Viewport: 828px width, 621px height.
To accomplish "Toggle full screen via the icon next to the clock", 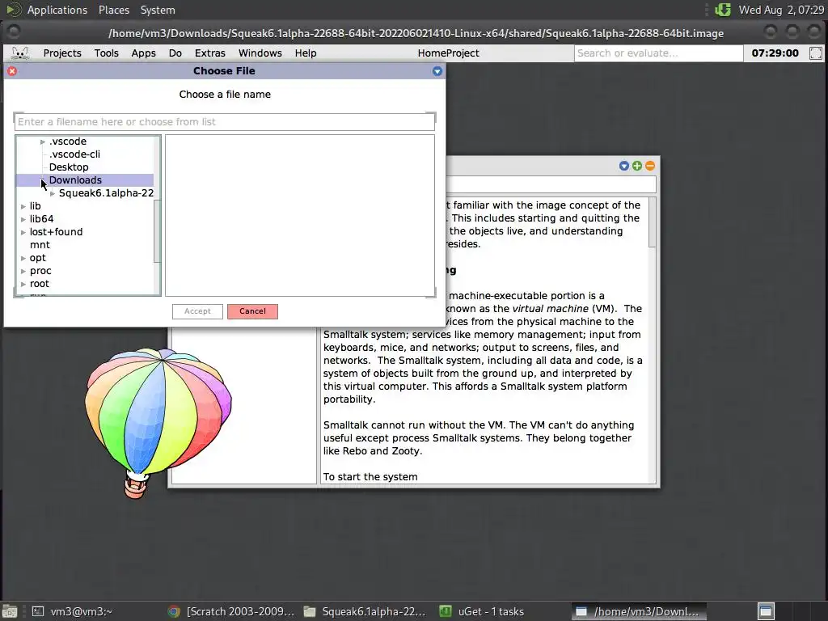I will [x=816, y=53].
